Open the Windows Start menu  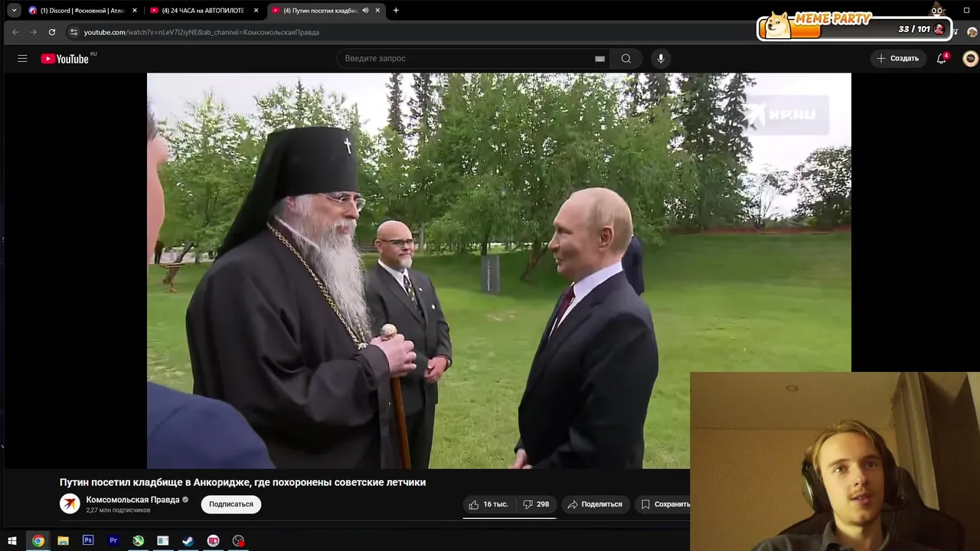click(12, 540)
